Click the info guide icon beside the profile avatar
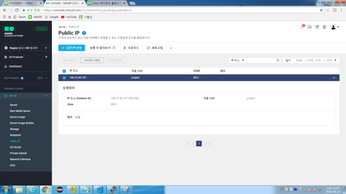 [325, 27]
